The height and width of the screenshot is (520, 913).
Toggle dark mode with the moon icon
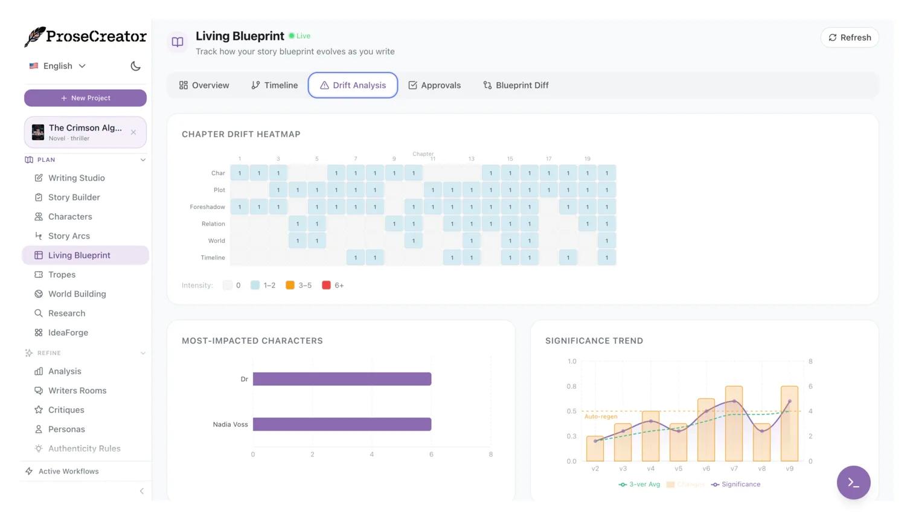click(x=135, y=66)
